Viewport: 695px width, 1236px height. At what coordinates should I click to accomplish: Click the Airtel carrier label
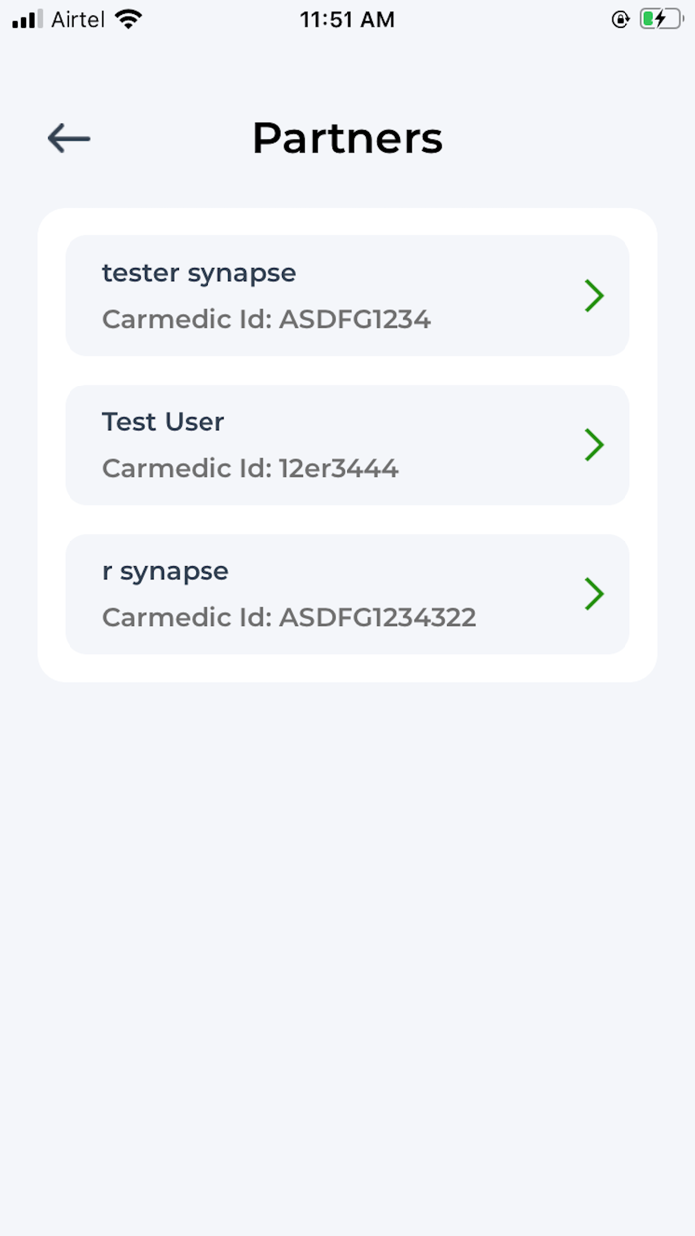(77, 18)
